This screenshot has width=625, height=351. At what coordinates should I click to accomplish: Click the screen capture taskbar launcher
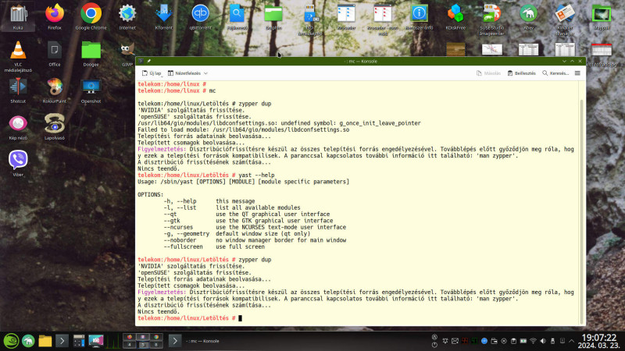click(96, 341)
